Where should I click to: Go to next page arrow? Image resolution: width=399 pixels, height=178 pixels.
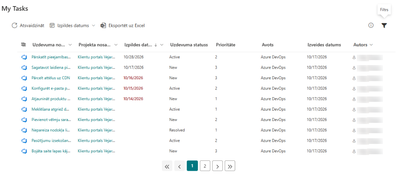click(x=218, y=166)
